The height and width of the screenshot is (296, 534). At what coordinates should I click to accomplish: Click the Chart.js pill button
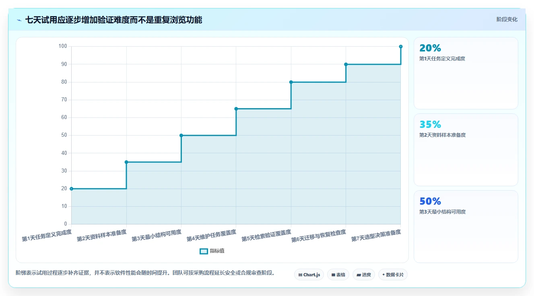coord(309,275)
